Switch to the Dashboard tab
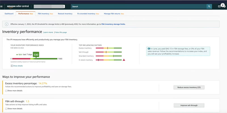The image size is (227, 113). click(x=9, y=14)
